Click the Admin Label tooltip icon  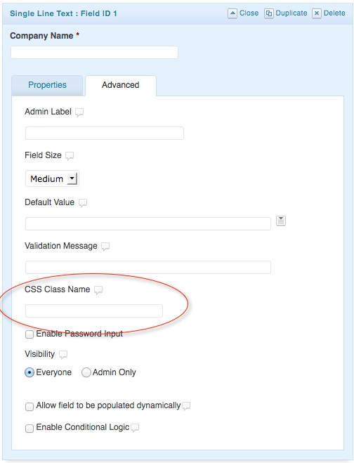click(x=79, y=112)
